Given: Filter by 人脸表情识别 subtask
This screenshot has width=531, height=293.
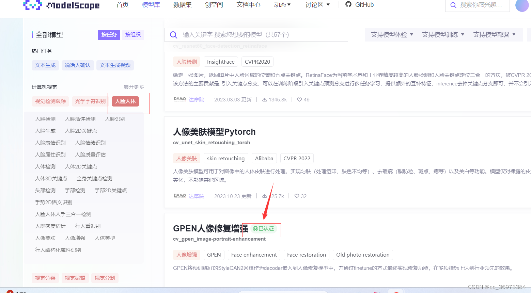Looking at the screenshot, I should click(x=50, y=143).
